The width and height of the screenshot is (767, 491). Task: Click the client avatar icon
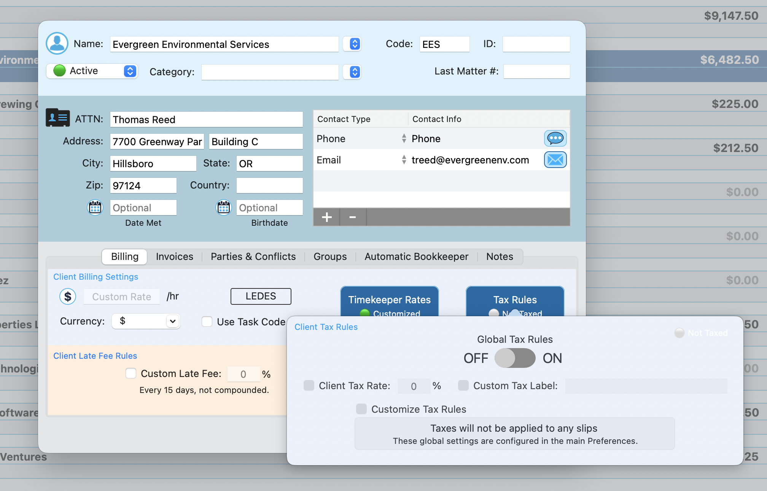[x=57, y=44]
